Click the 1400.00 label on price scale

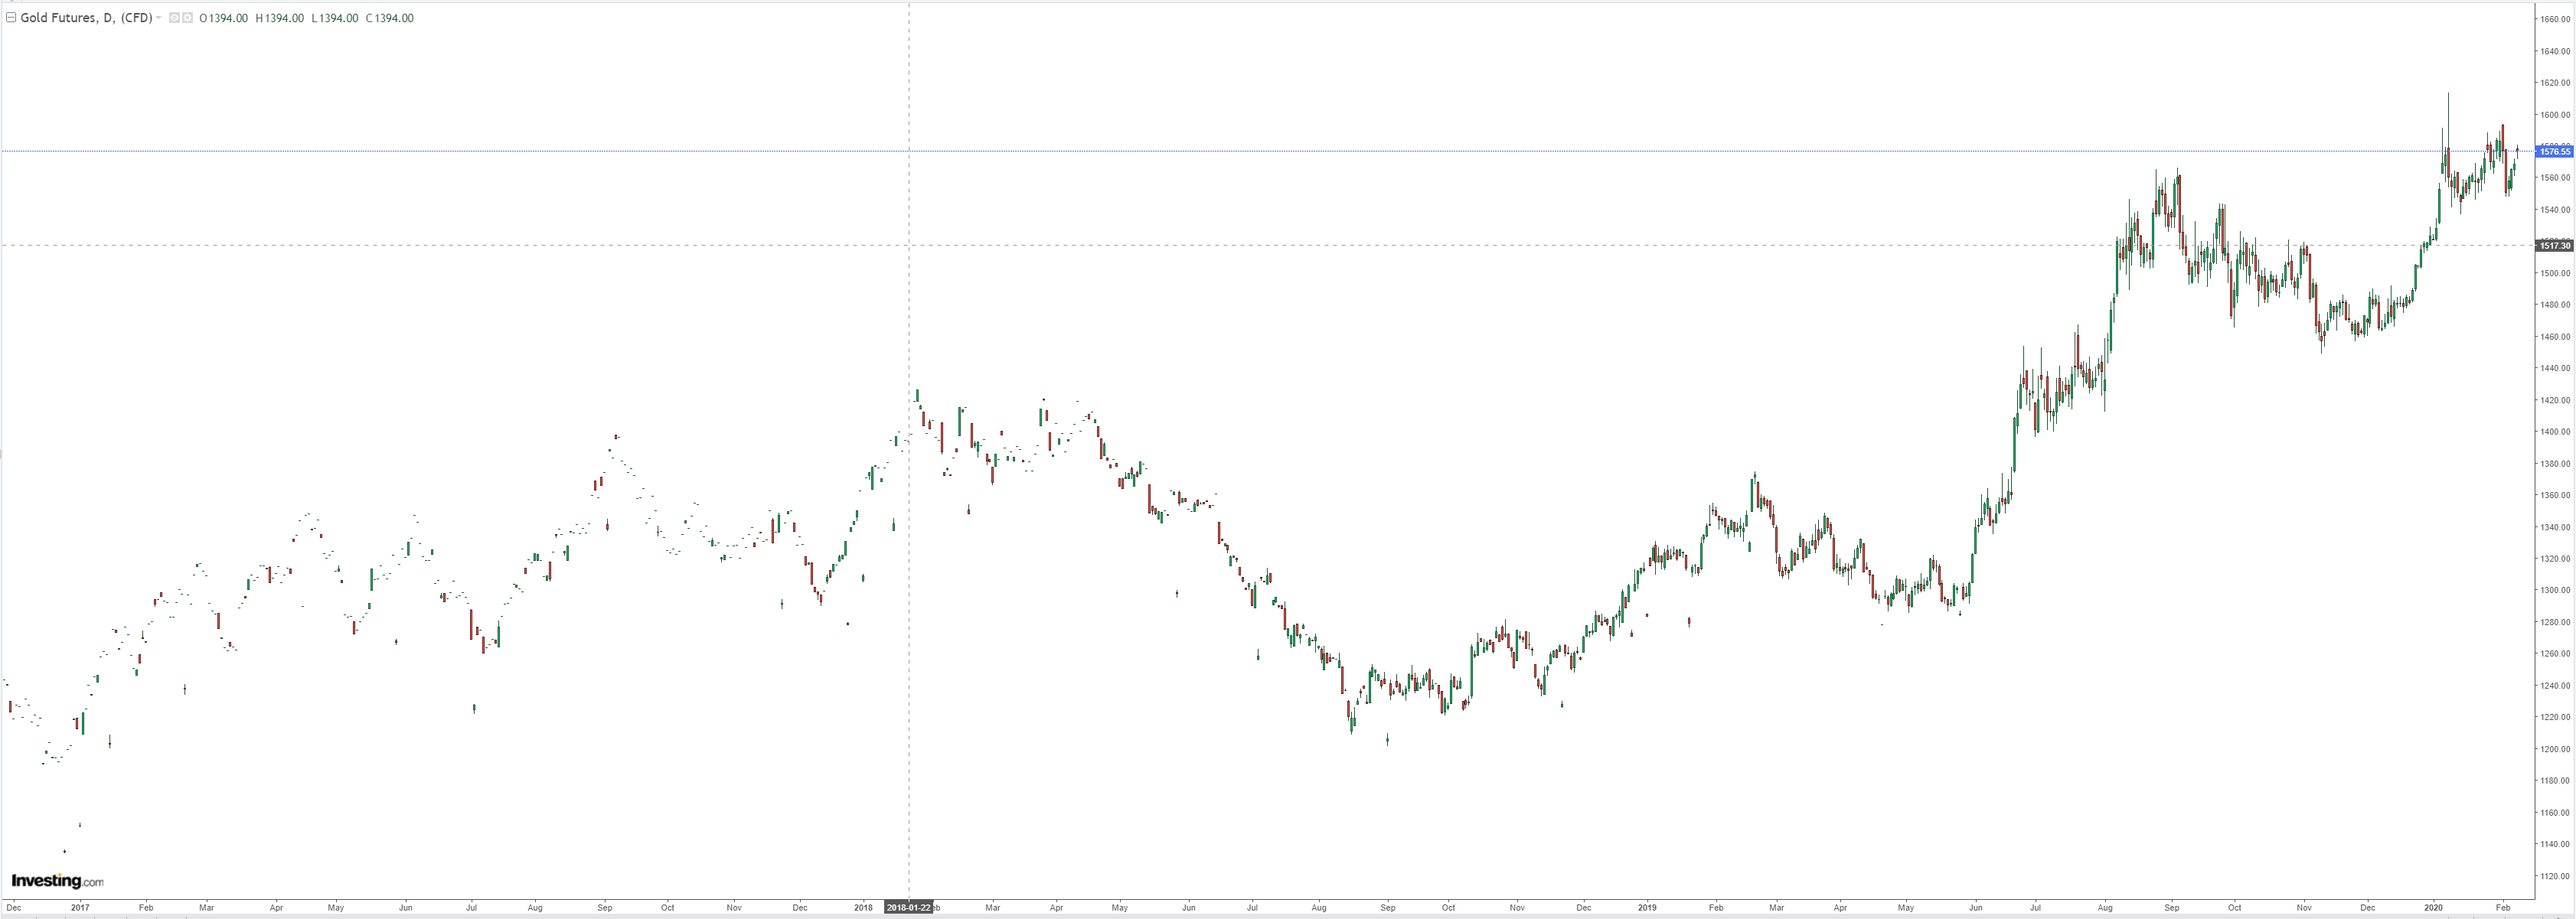click(x=2555, y=432)
